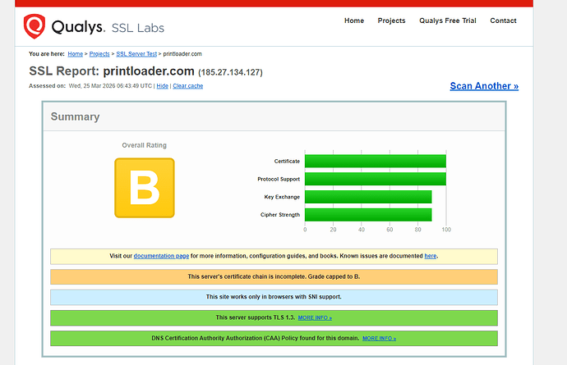Click the Protocol Support score bar
Image resolution: width=567 pixels, height=365 pixels.
click(x=376, y=179)
